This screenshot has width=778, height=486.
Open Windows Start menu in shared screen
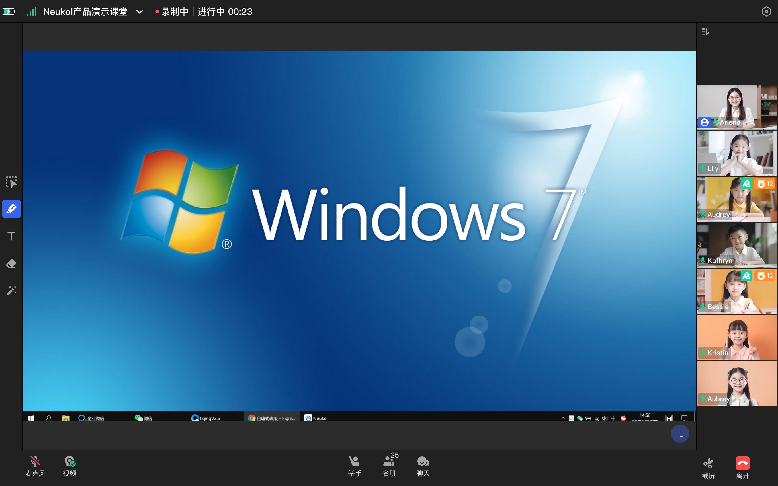click(x=31, y=418)
